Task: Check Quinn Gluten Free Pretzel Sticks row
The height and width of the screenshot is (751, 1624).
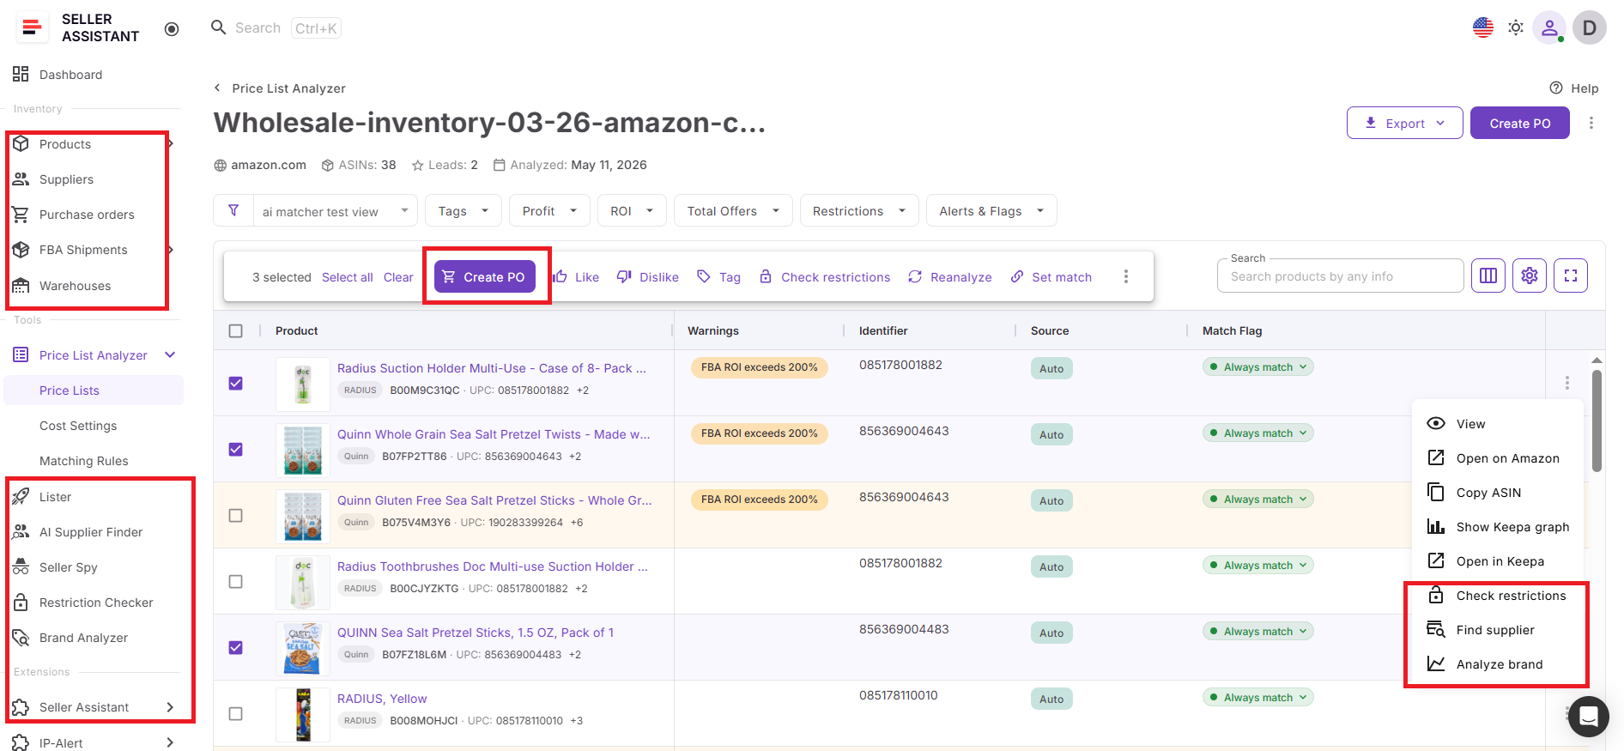Action: pos(236,515)
